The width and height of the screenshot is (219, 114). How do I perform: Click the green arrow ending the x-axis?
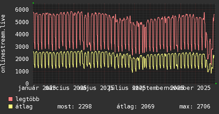pos(216,84)
